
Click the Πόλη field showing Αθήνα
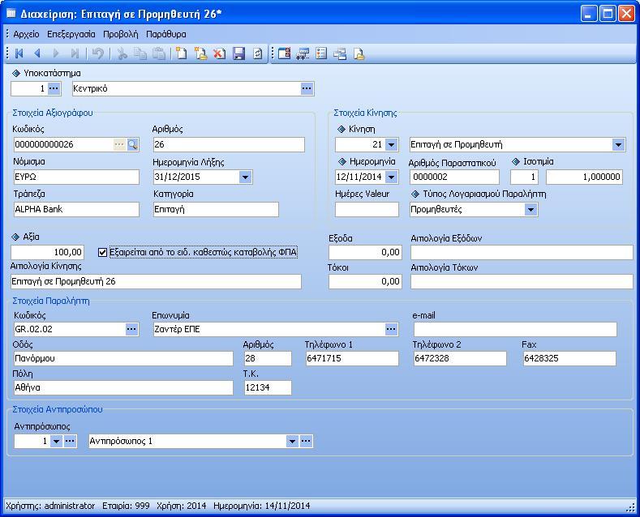[123, 387]
